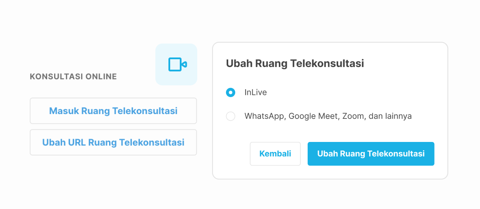Viewport: 480px width, 209px height.
Task: Submit room change with the filled blue button
Action: pos(371,154)
